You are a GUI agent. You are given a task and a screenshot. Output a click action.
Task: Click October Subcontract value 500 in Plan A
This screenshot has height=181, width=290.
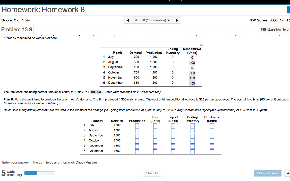coord(192,73)
